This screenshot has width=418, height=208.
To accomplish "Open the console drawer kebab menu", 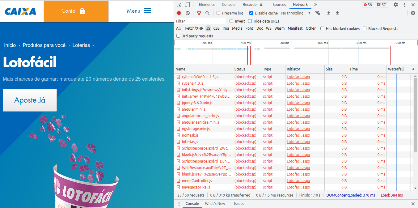I will pos(179,204).
